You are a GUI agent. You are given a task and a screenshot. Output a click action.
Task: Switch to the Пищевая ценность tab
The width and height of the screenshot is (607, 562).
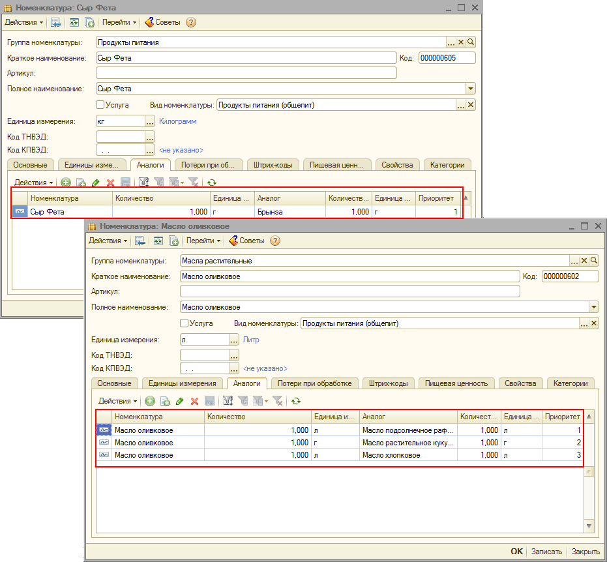(x=456, y=383)
